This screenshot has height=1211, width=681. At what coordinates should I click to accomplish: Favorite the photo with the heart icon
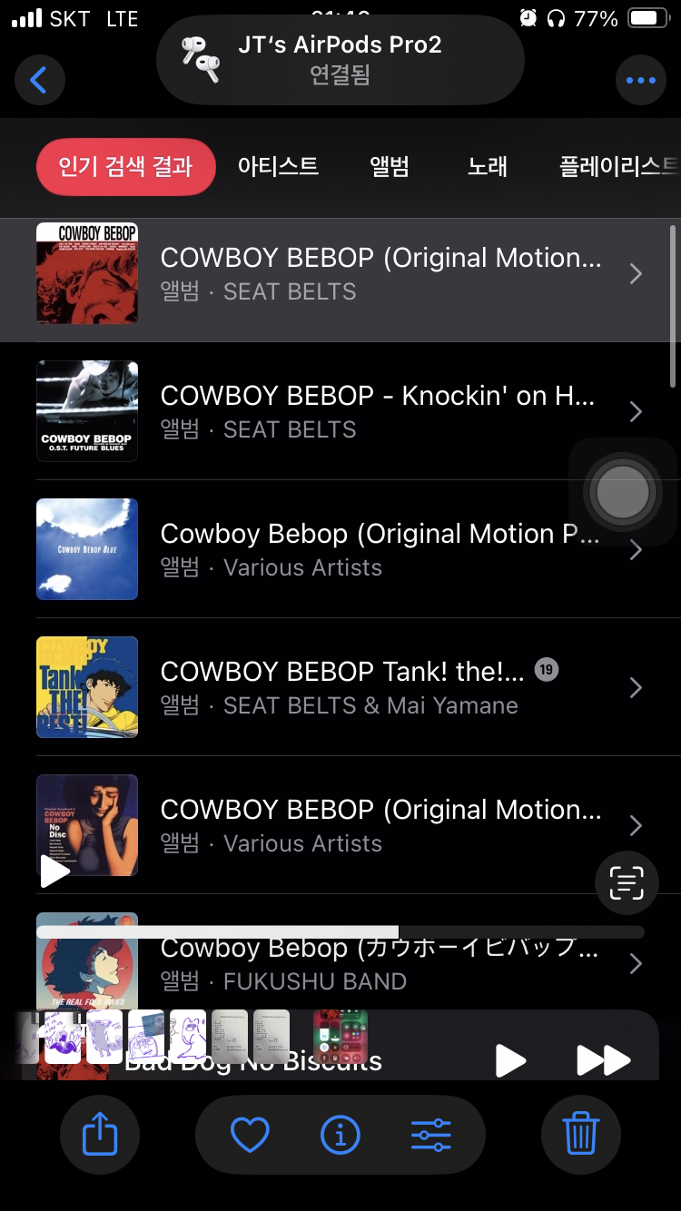pos(251,1135)
